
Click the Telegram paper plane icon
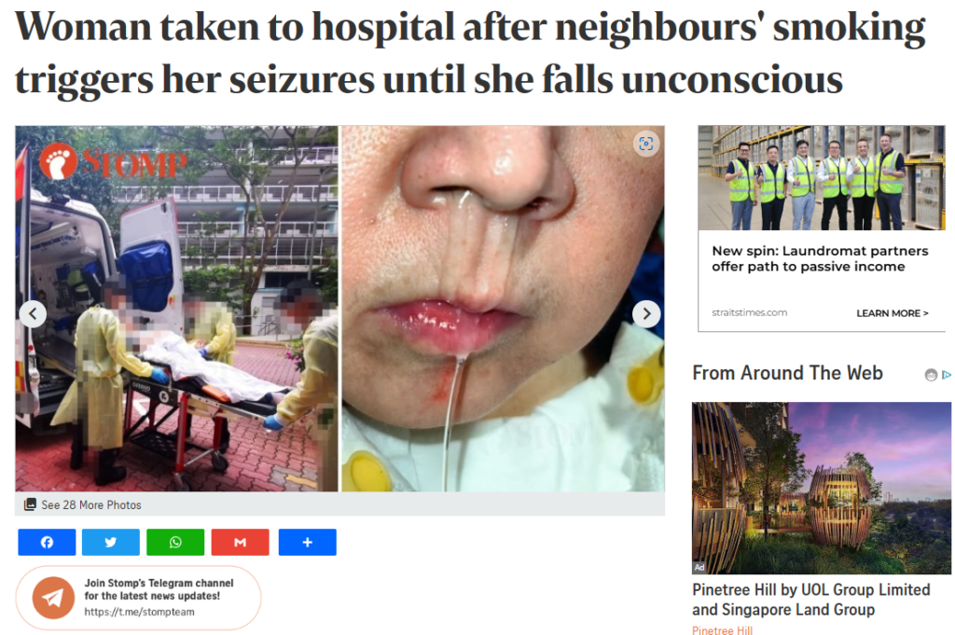click(x=53, y=598)
